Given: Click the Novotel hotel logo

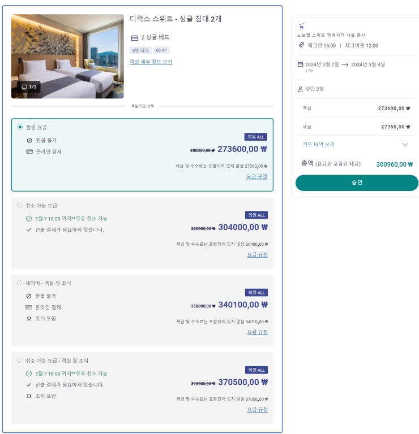Looking at the screenshot, I should [301, 26].
